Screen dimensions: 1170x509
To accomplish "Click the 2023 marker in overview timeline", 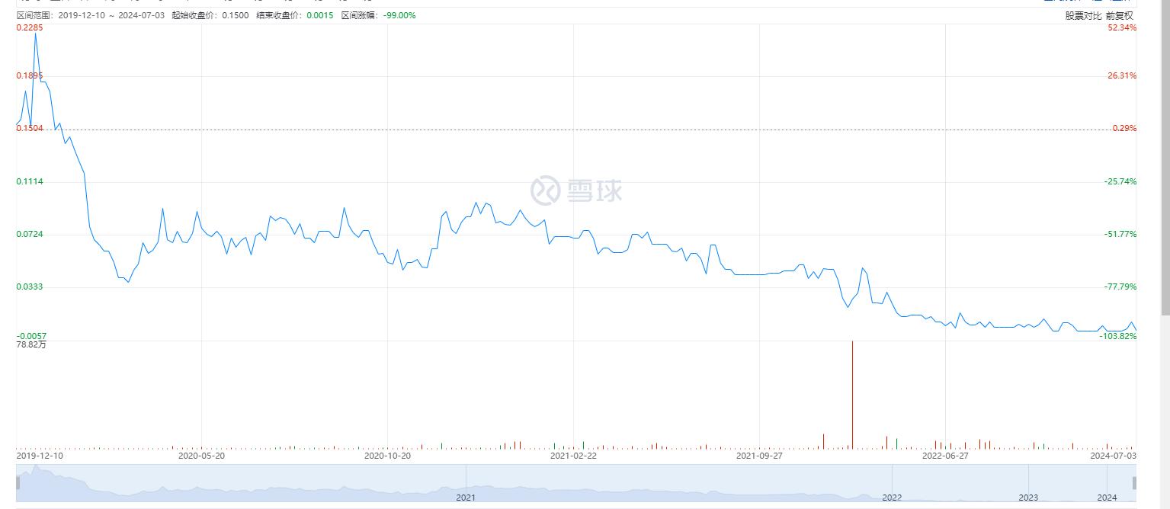I will click(1028, 498).
